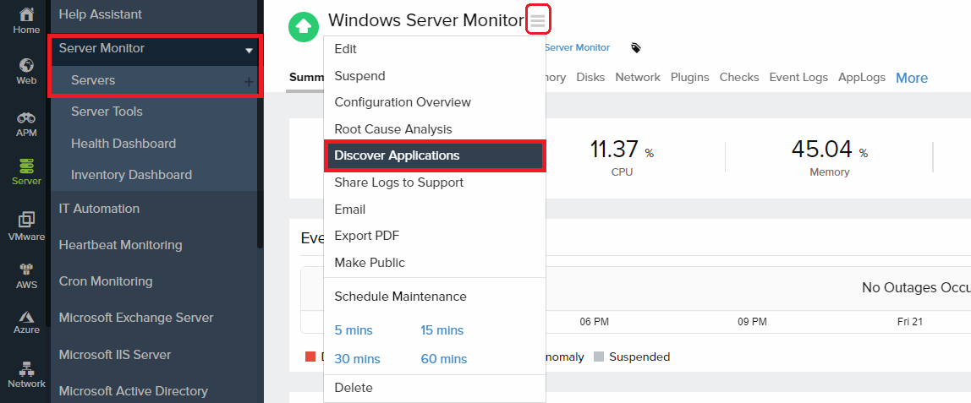Click the green up-status arrow icon

click(302, 27)
